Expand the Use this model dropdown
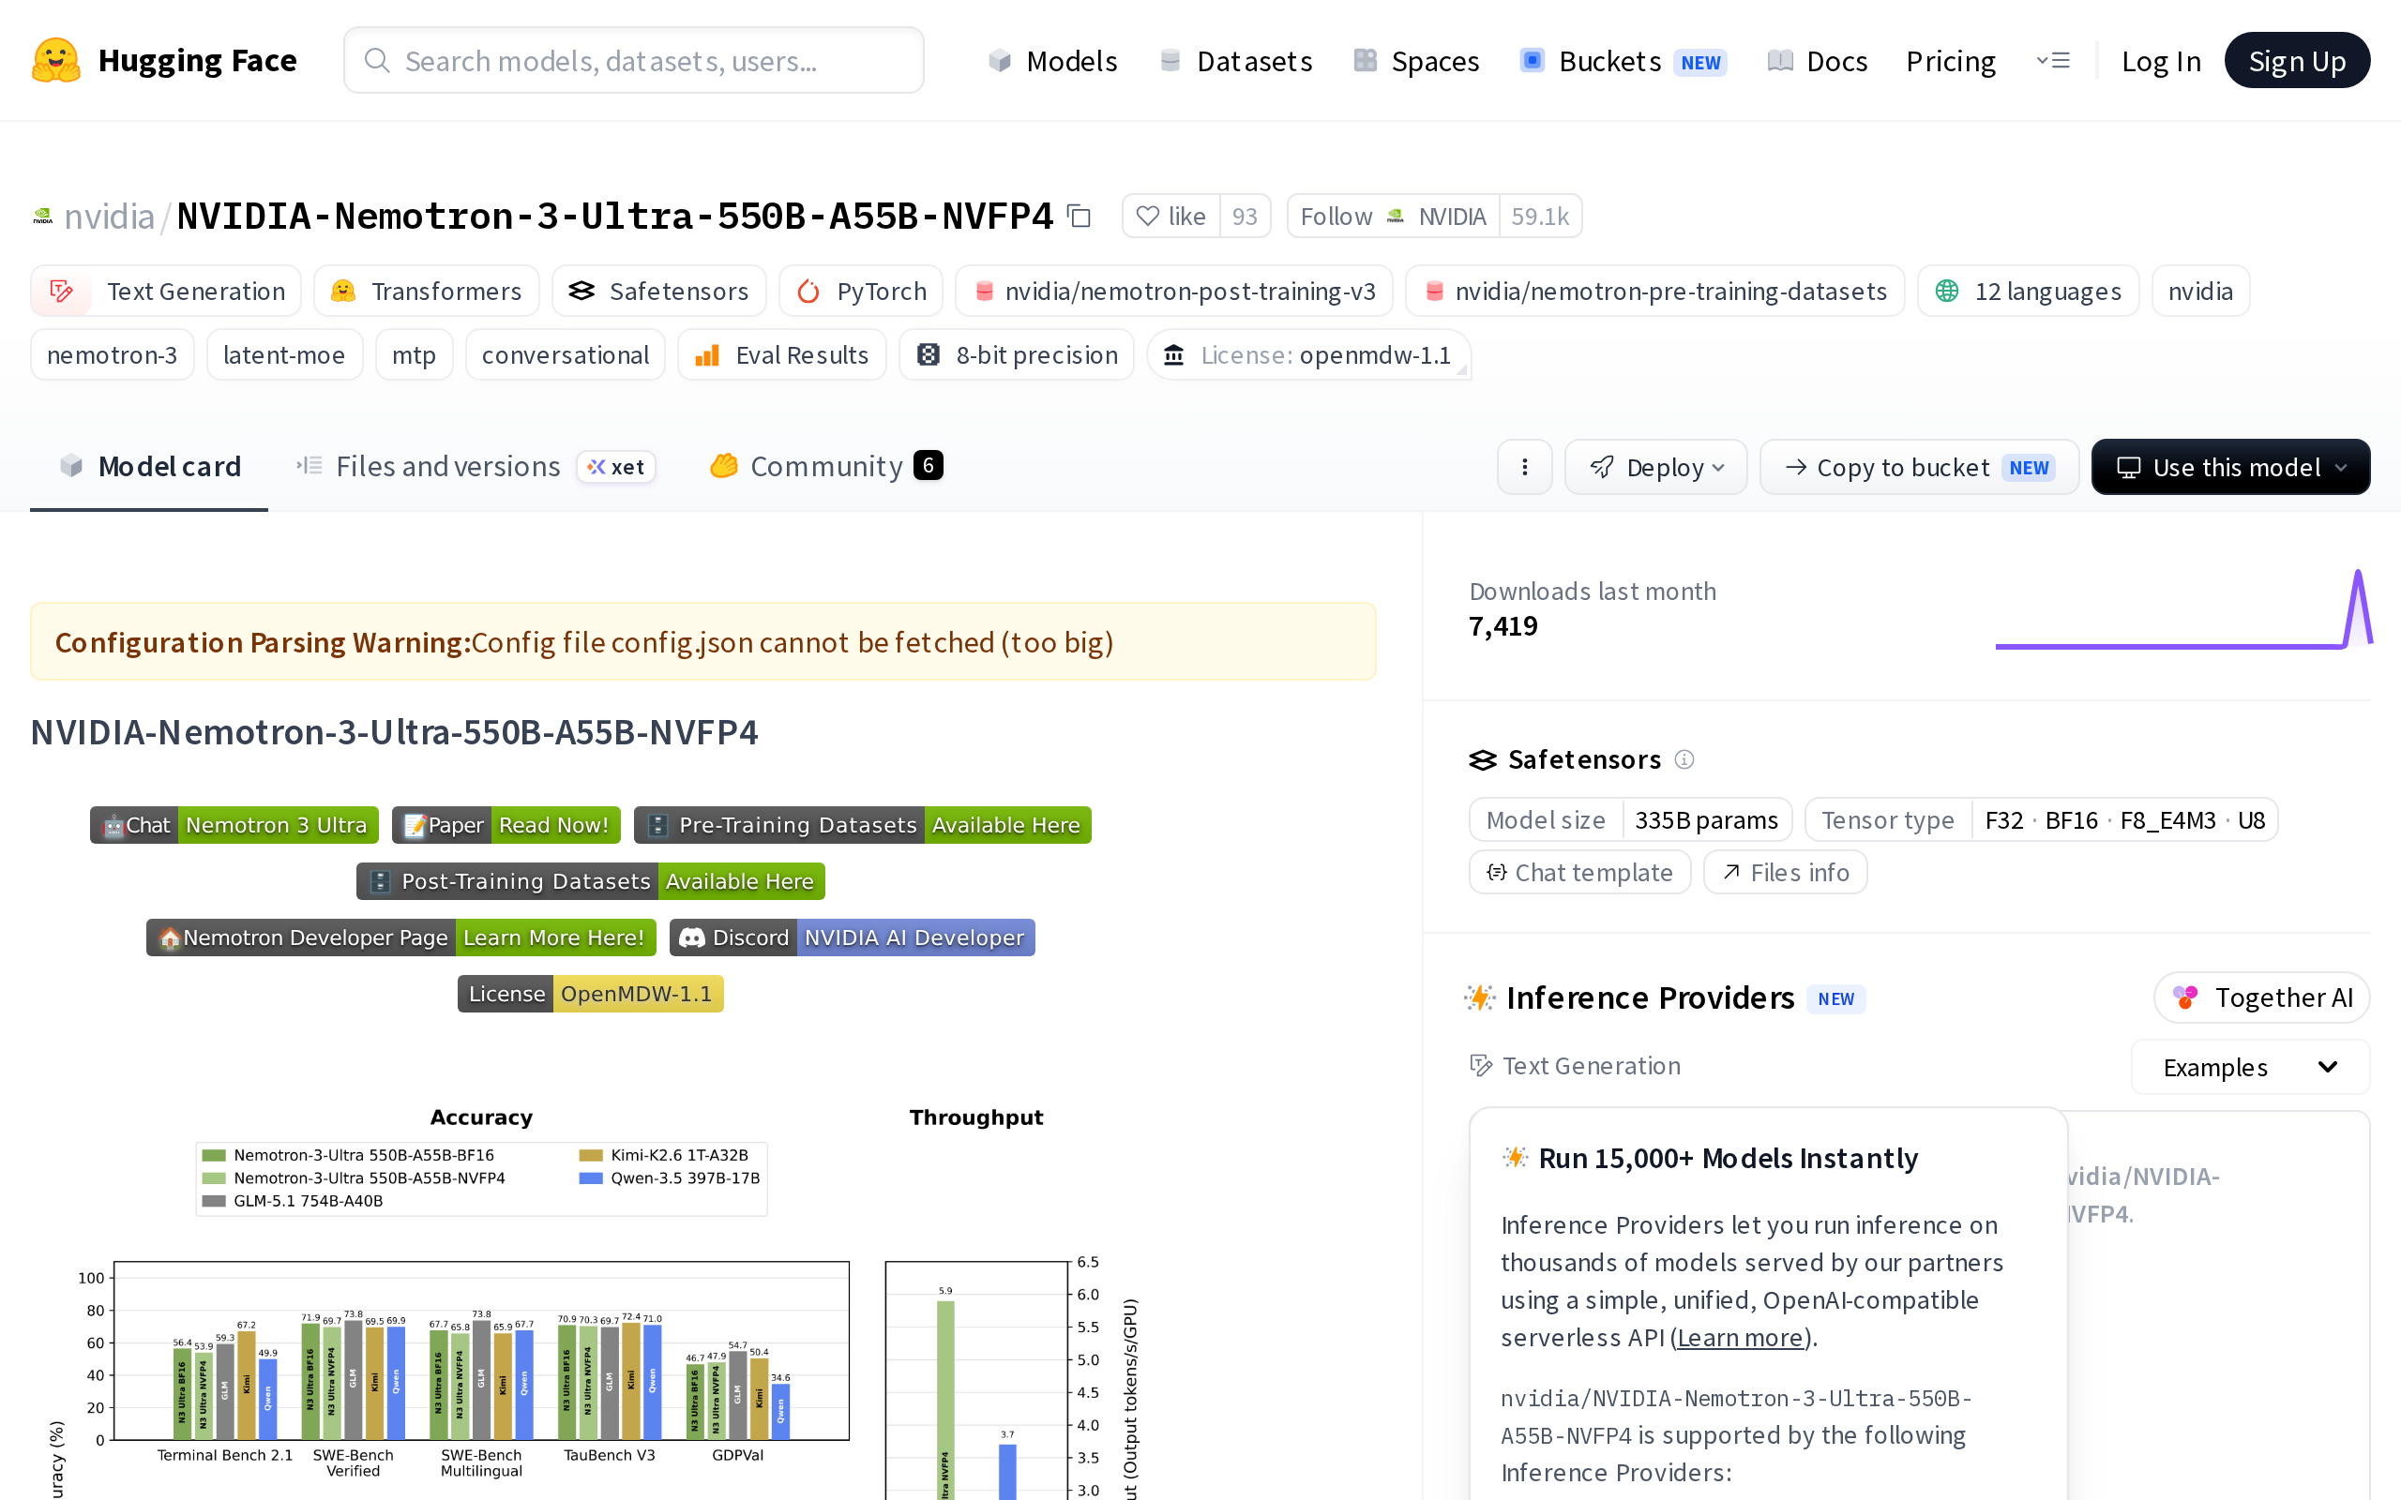Viewport: 2401px width, 1500px height. [x=2230, y=467]
